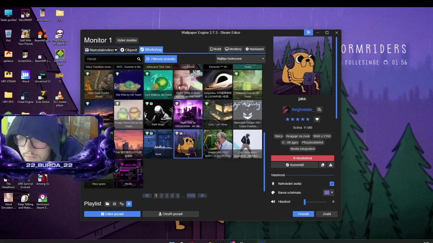This screenshot has height=243, width=433.
Task: Open the theghostale_ author link
Action: point(303,110)
